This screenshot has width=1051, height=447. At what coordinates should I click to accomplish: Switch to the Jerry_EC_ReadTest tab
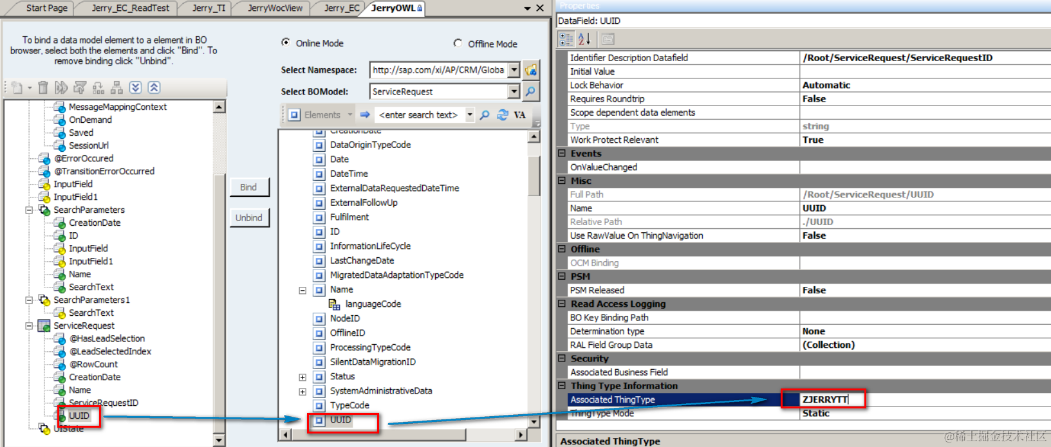coord(131,8)
